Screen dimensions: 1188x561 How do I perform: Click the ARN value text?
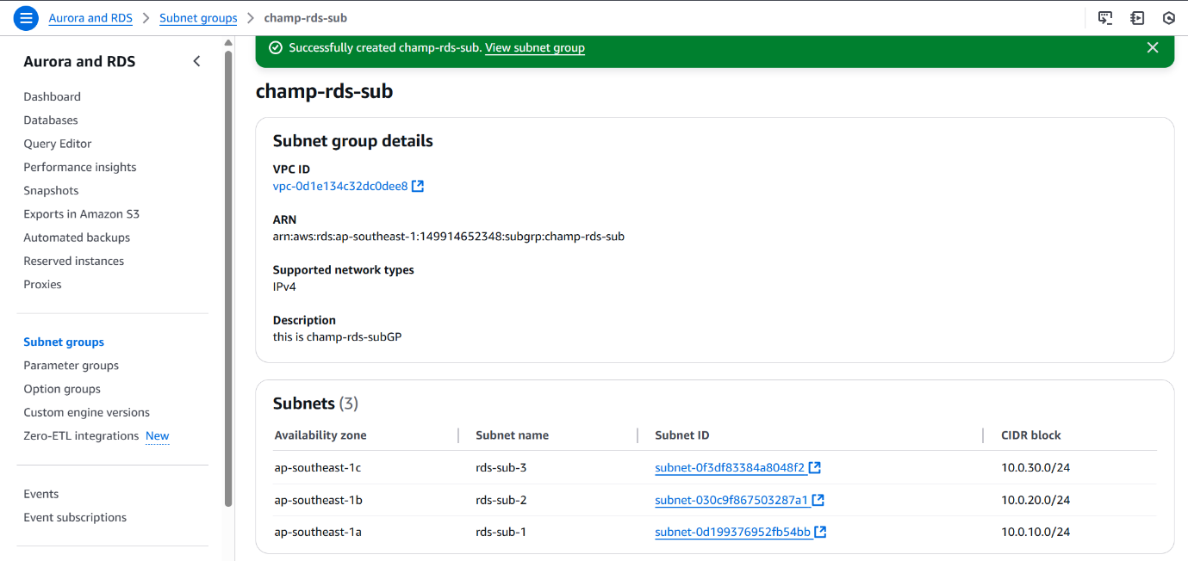point(449,237)
